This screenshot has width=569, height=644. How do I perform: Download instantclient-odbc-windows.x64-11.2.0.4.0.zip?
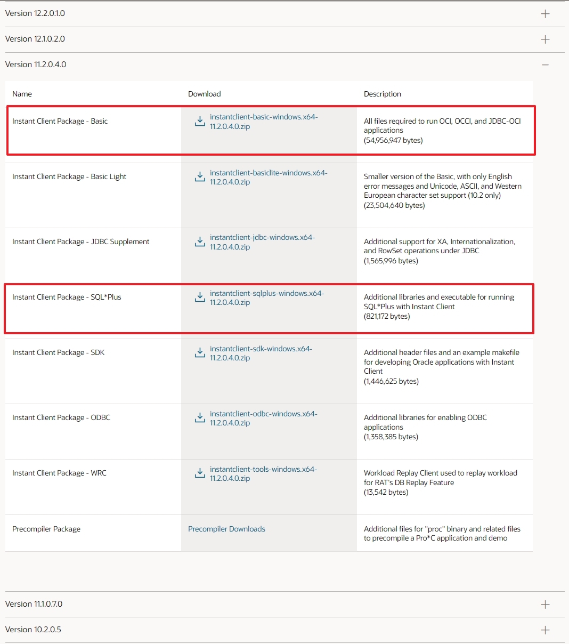[x=263, y=418]
